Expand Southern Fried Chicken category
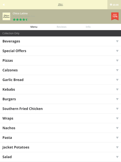The height and width of the screenshot is (162, 121). (x=61, y=109)
